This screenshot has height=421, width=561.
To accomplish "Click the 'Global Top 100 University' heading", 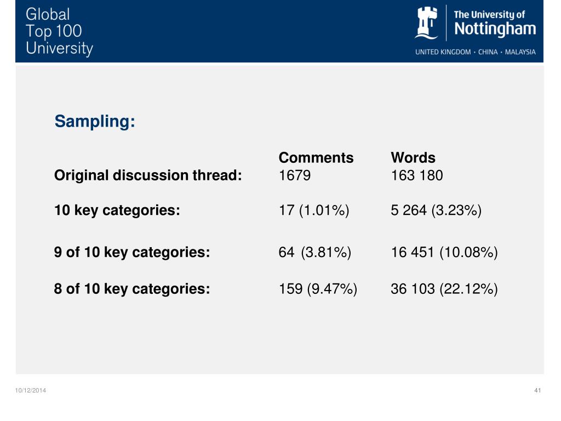I will point(59,31).
